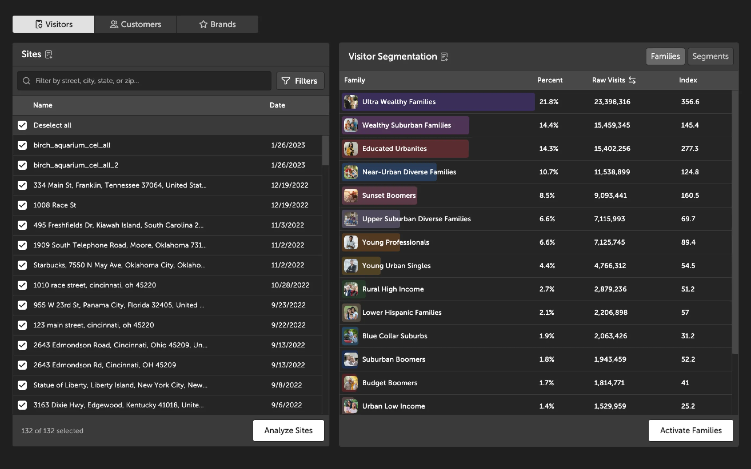Click the Activate Families button

click(x=691, y=430)
